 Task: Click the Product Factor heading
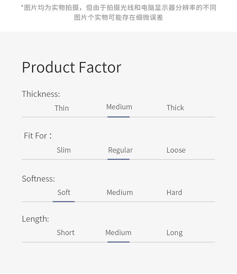tap(71, 67)
